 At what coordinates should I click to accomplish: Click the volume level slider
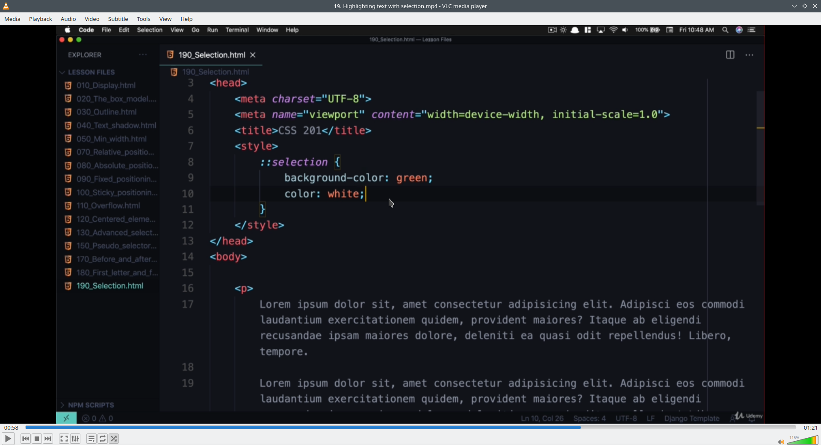(803, 440)
